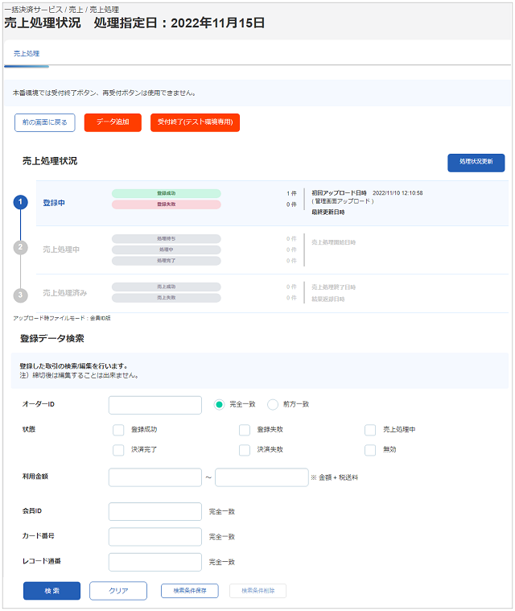Viewport: 515px width, 611px height.
Task: Click 受付終了(テスト環境専用) button
Action: tap(195, 122)
